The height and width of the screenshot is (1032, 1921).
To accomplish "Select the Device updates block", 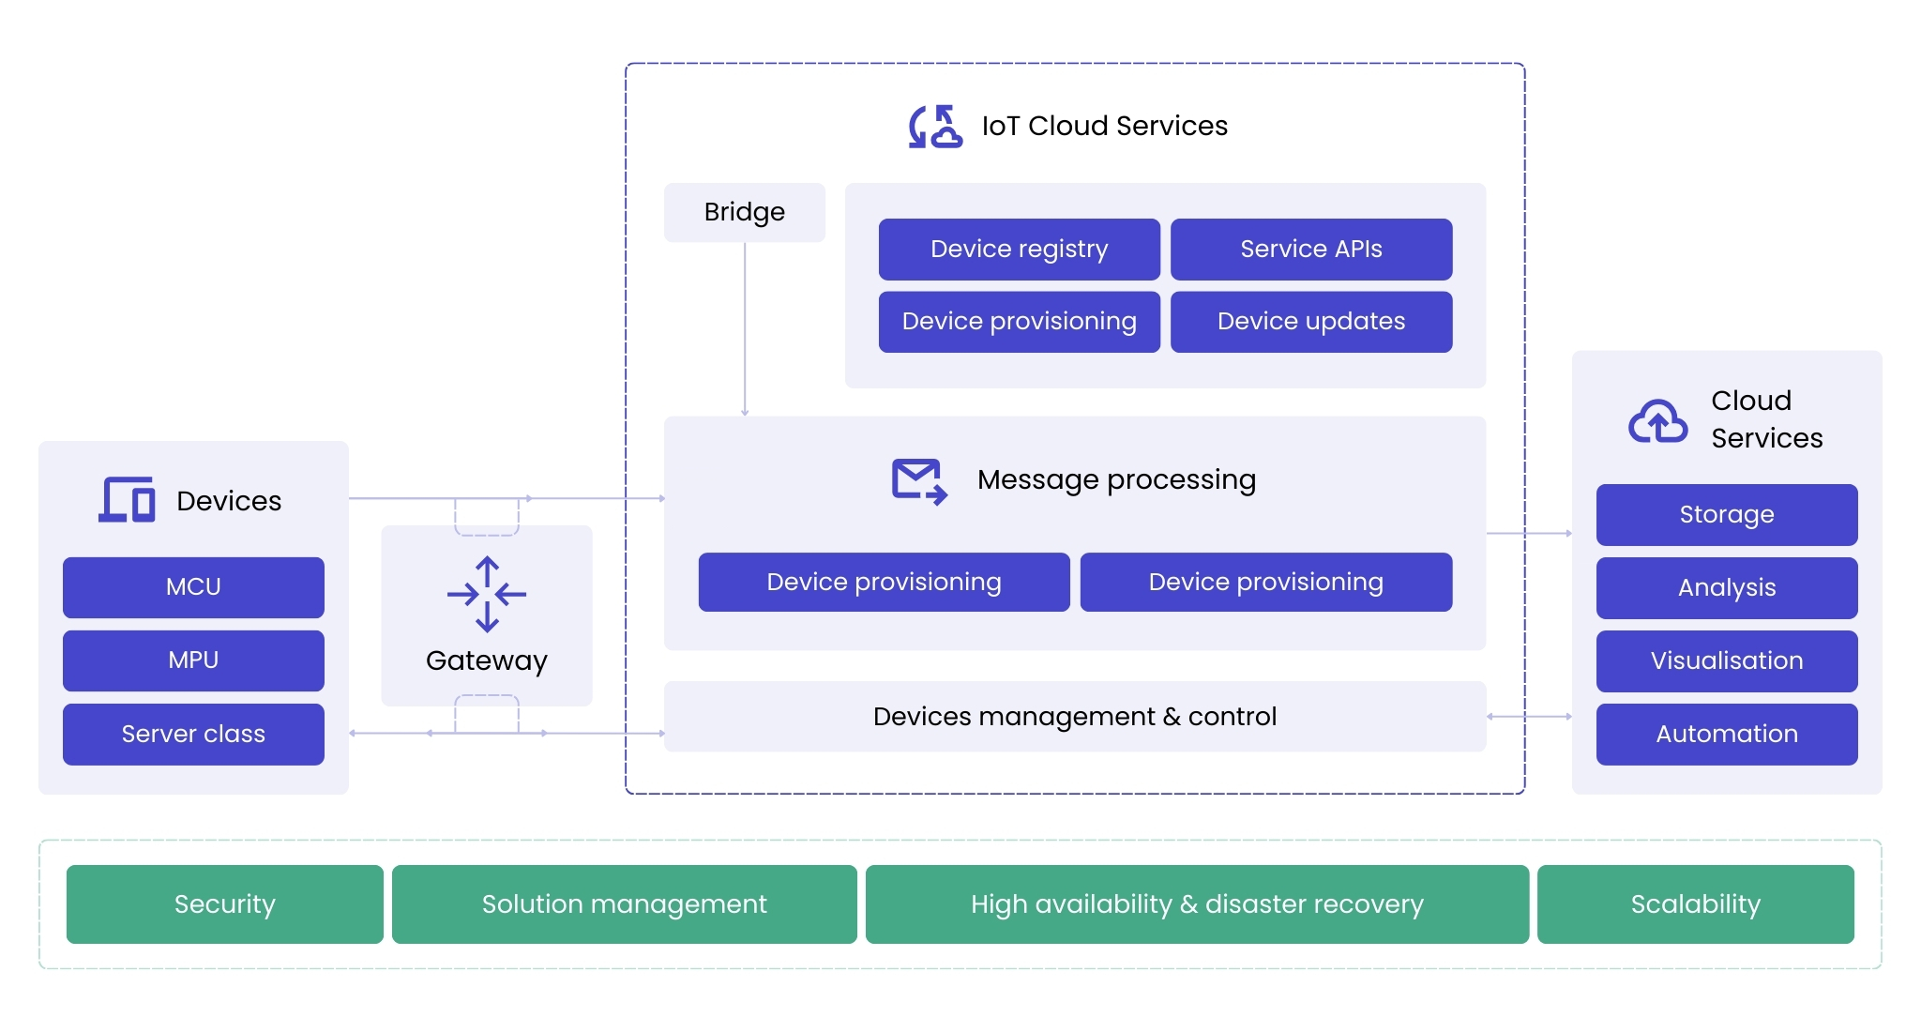I will [x=1310, y=321].
